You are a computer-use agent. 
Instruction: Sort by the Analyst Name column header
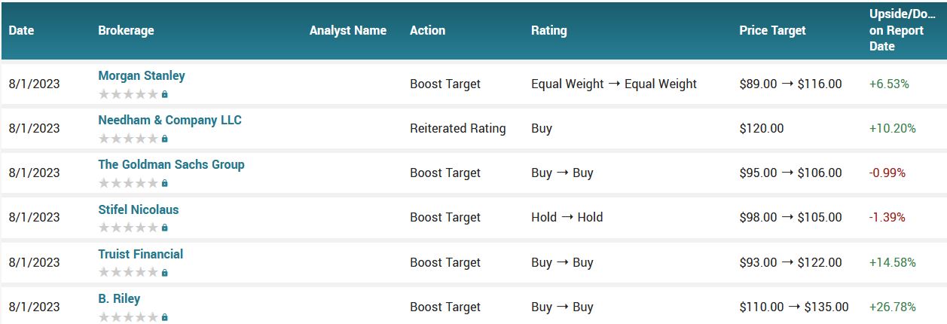tap(348, 31)
